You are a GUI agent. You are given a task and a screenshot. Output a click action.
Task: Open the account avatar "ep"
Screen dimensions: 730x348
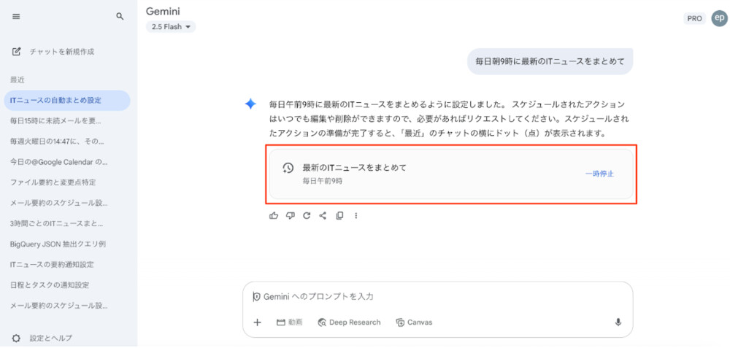[719, 18]
